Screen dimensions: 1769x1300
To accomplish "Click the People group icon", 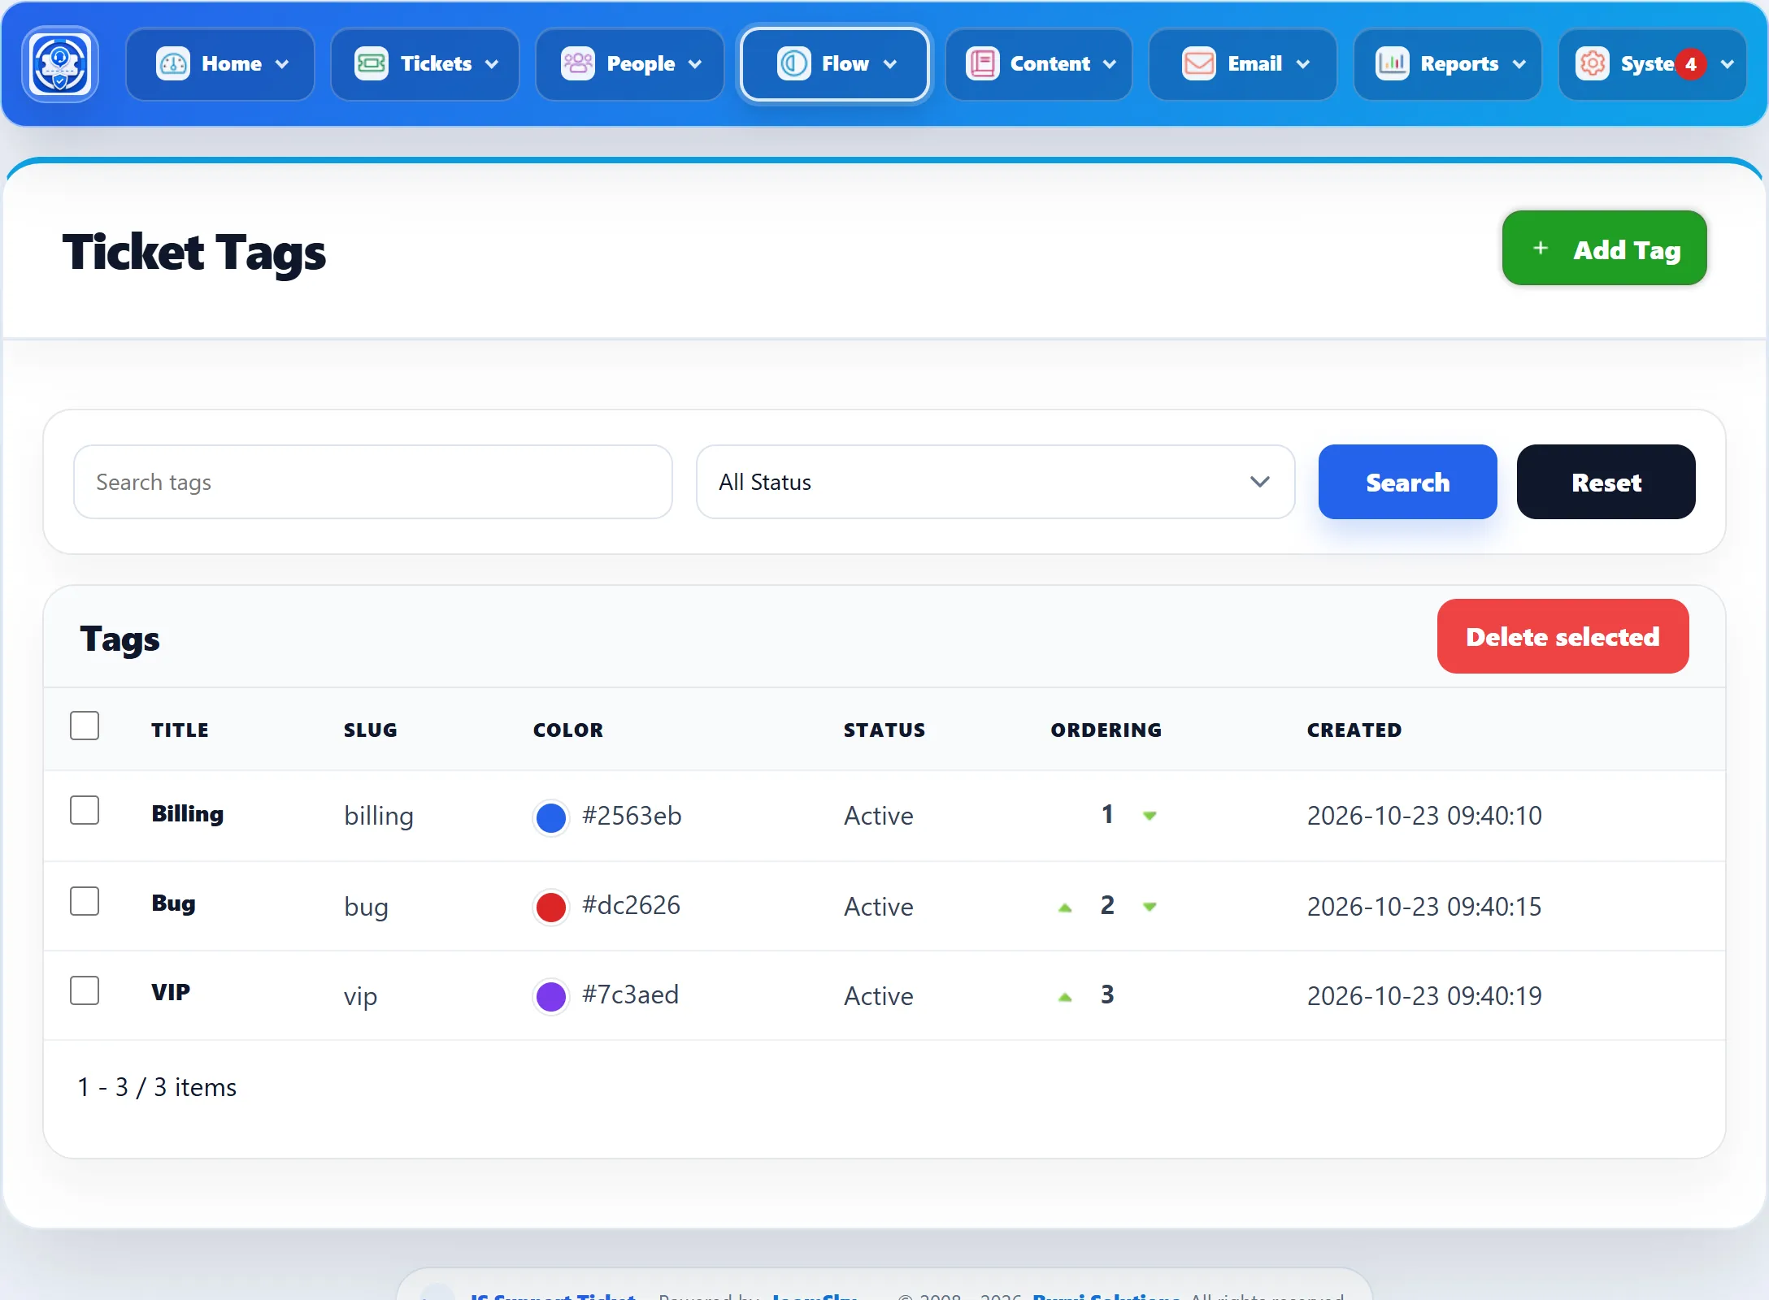I will (578, 63).
